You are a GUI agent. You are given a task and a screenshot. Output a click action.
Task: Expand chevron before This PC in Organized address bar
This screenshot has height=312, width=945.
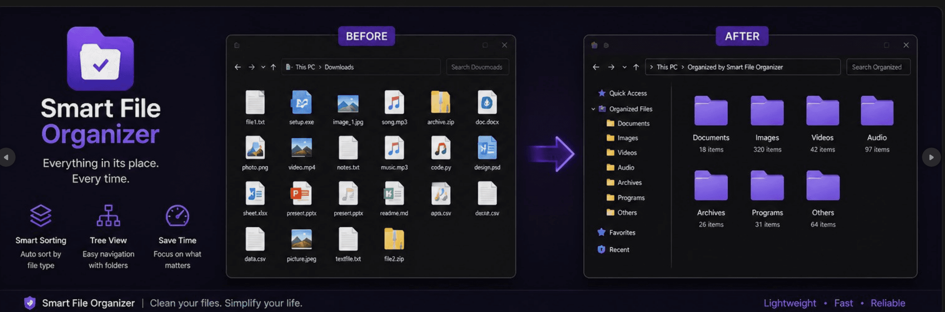pyautogui.click(x=651, y=67)
